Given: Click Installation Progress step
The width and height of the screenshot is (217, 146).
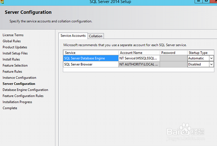Looking at the screenshot, I should click(17, 102).
